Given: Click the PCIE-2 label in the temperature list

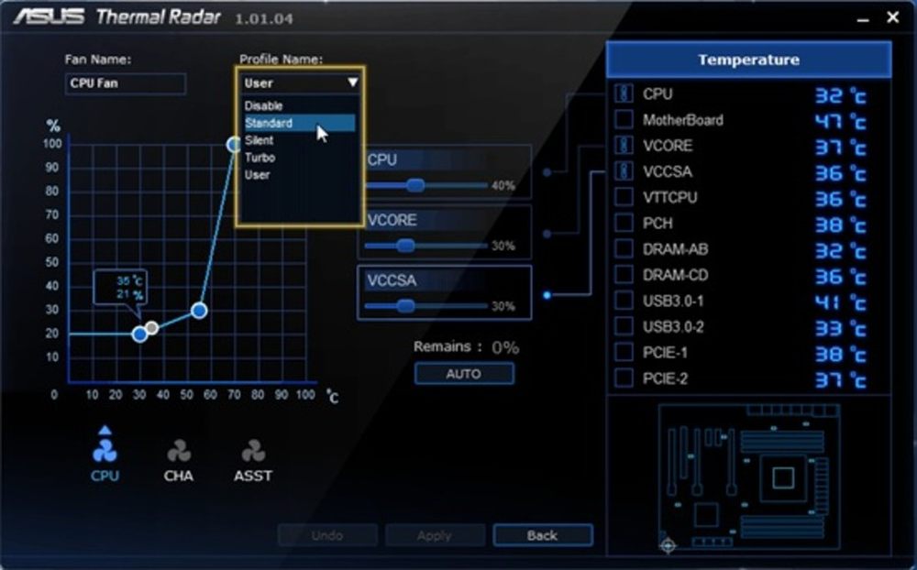Looking at the screenshot, I should [665, 378].
